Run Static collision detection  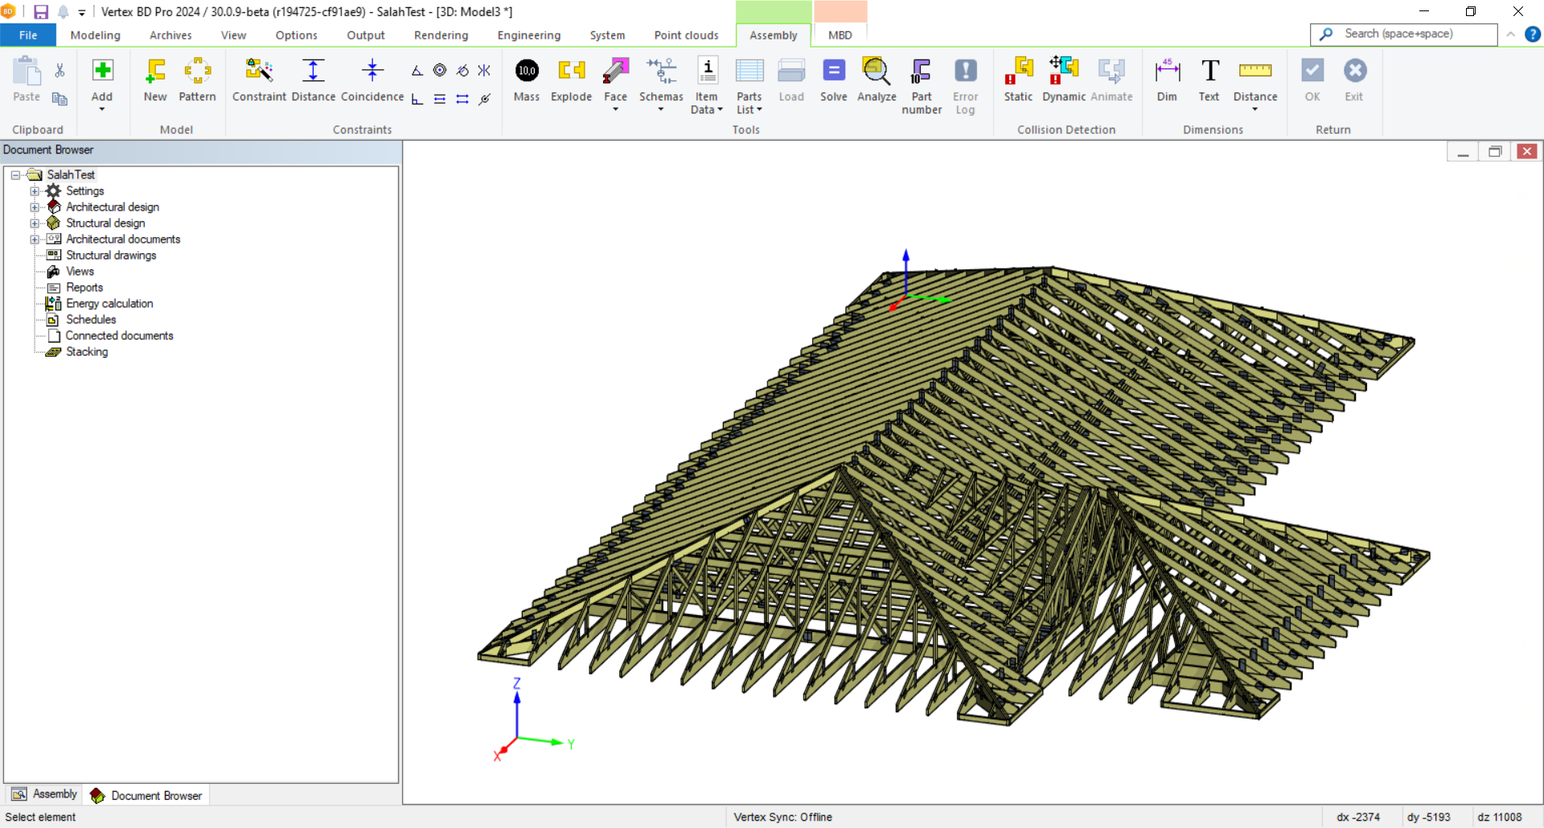tap(1017, 72)
